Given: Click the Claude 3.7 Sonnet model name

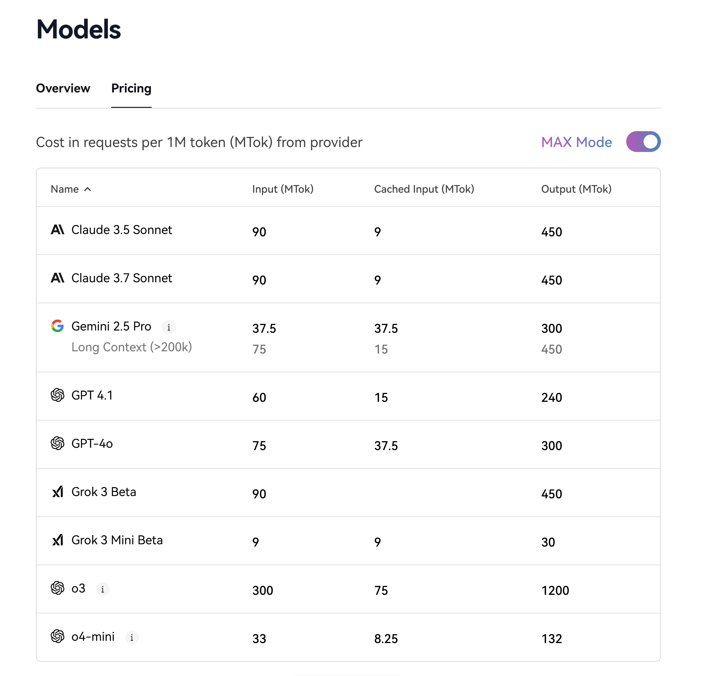Looking at the screenshot, I should tap(122, 278).
